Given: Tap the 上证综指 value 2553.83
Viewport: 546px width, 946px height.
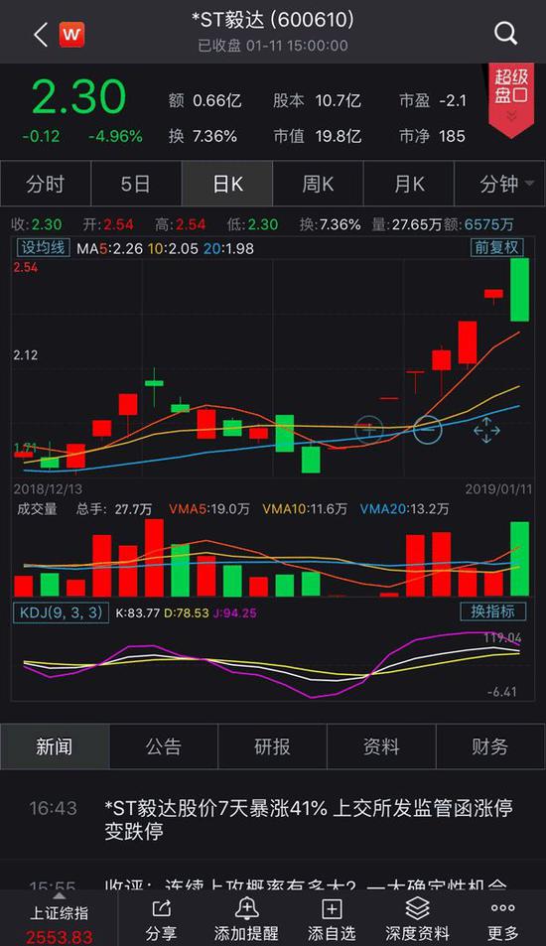Looking at the screenshot, I should 60,937.
